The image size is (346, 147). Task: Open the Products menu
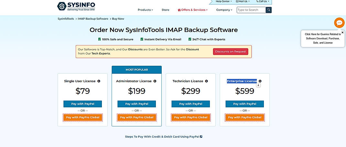point(145,10)
